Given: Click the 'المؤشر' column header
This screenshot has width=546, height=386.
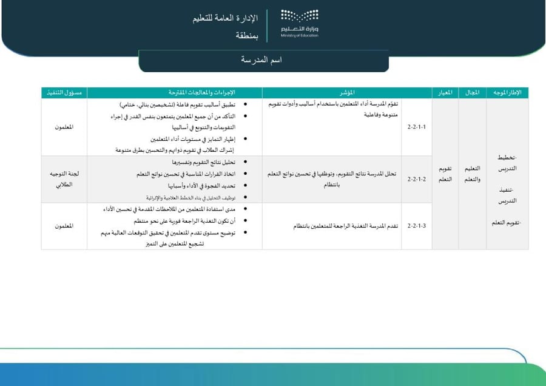Looking at the screenshot, I should pos(347,93).
